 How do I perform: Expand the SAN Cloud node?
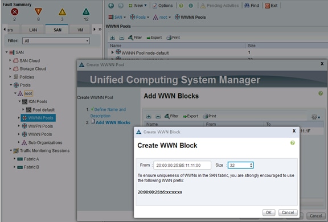10,60
